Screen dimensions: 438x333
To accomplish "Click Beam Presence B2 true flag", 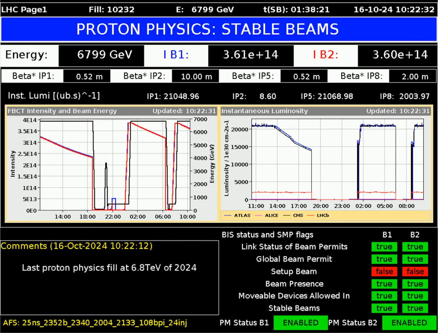I will click(415, 284).
